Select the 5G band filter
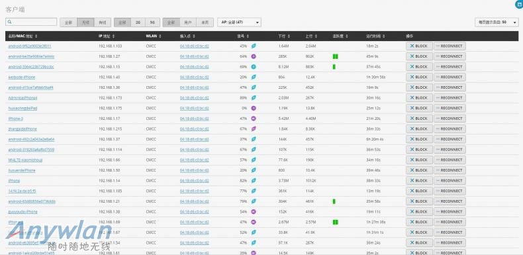Screen dimensions: 523x255 click(152, 23)
